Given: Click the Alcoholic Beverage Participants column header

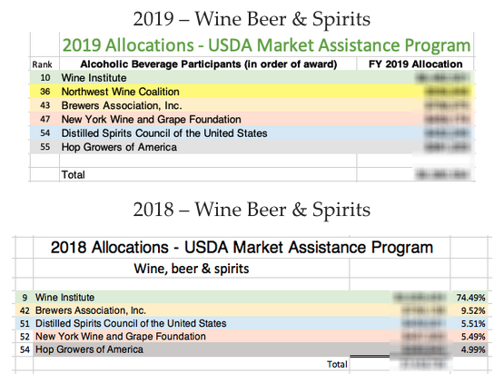Looking at the screenshot, I should coord(208,64).
